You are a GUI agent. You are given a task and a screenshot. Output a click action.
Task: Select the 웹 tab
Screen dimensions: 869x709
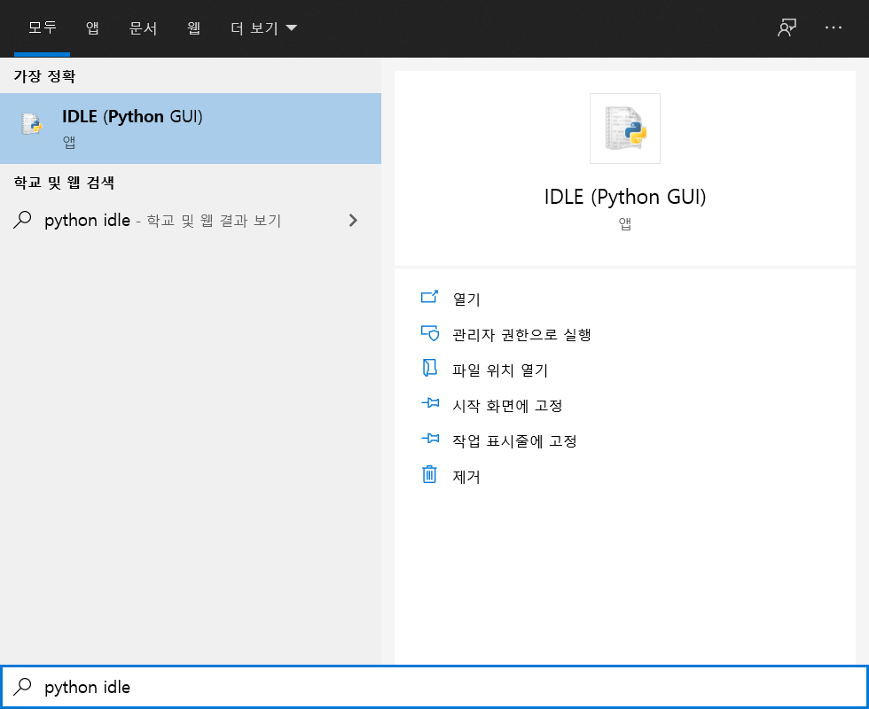click(194, 27)
